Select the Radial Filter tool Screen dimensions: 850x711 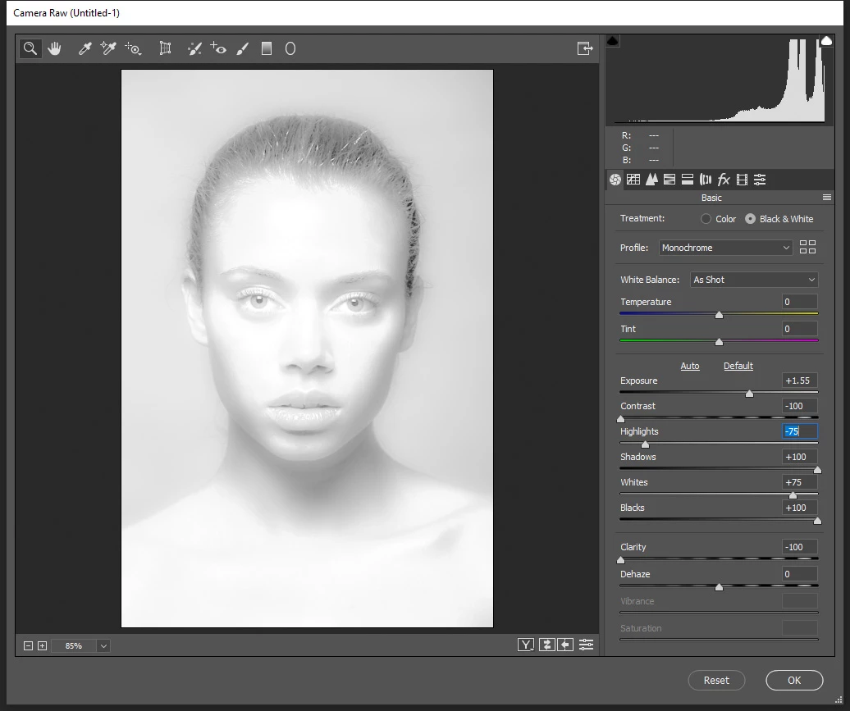290,48
